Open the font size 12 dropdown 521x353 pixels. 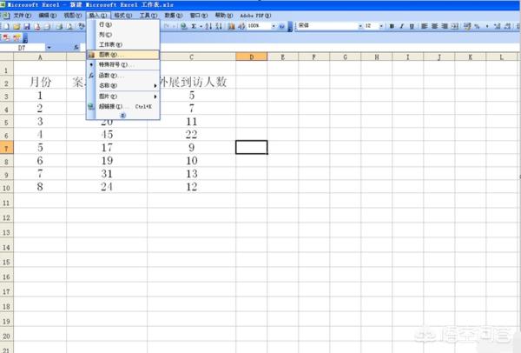(381, 26)
